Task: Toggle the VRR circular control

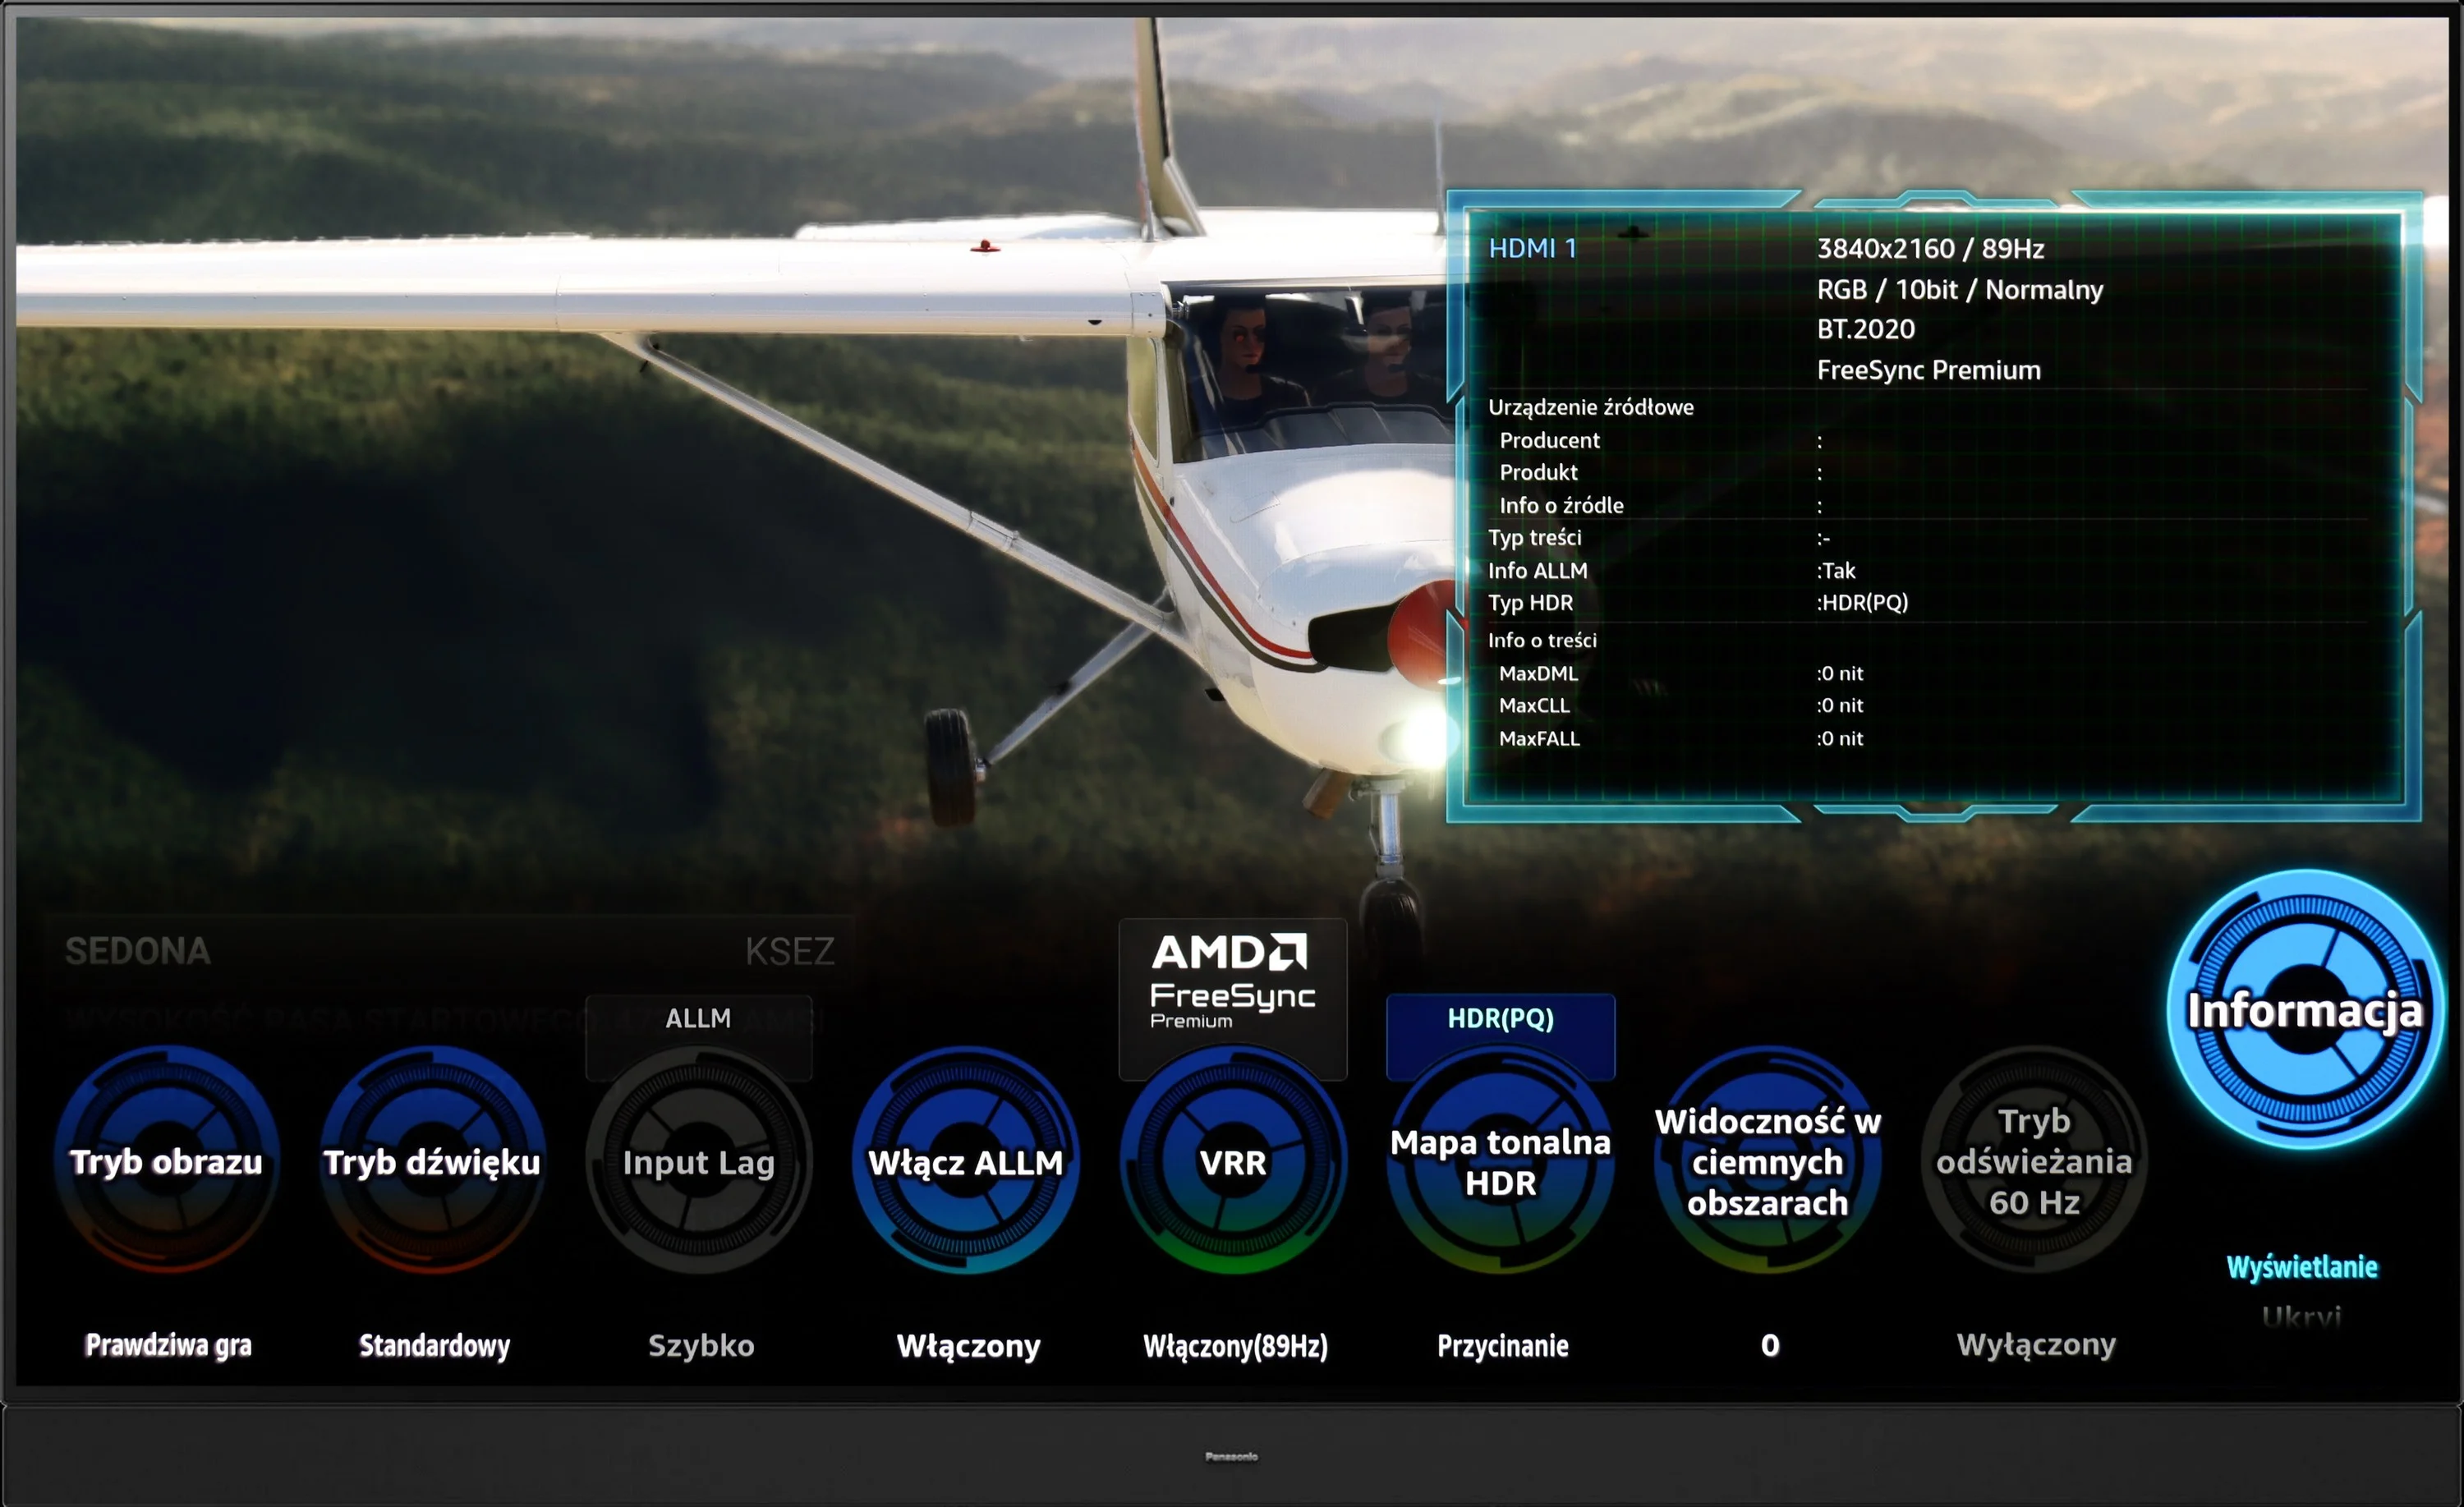Action: coord(1233,1161)
